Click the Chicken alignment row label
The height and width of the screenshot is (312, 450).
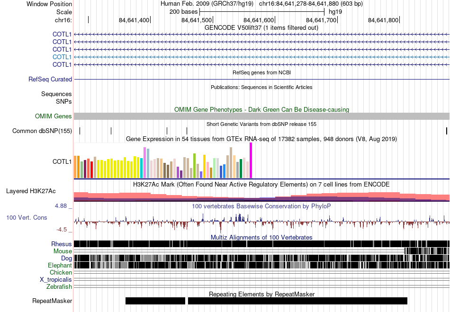(61, 272)
